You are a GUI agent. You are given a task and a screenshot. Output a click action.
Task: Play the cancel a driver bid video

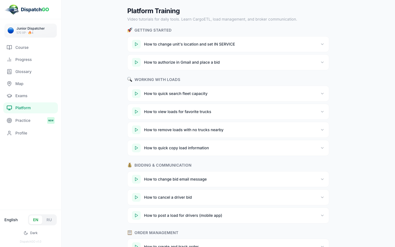tap(136, 197)
